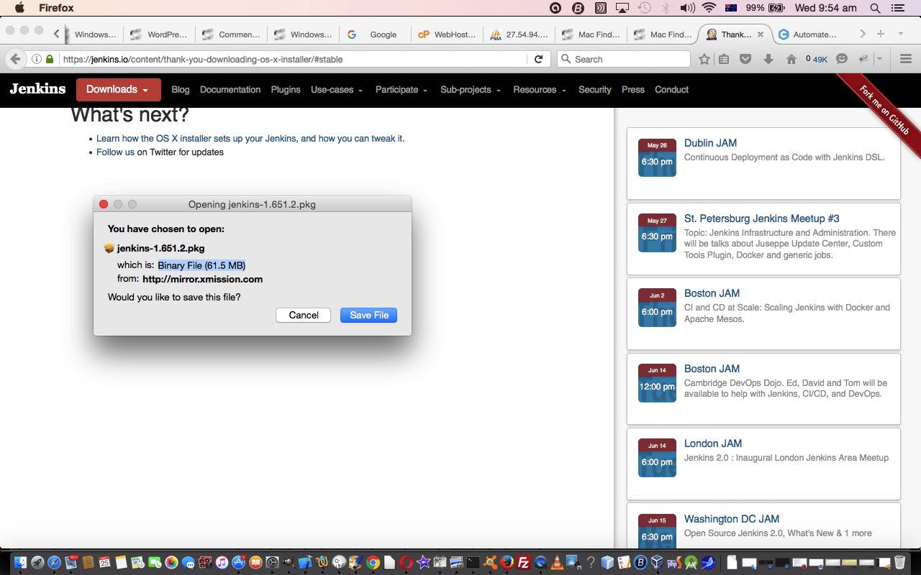The width and height of the screenshot is (921, 575).
Task: Click the smiley chat toolbar icon
Action: click(842, 59)
